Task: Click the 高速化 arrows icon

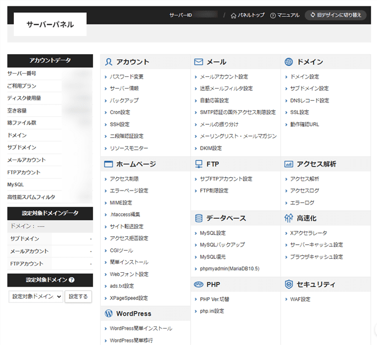Action: click(289, 218)
